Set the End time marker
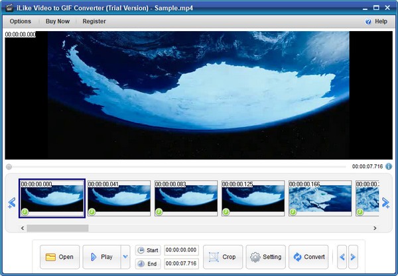Viewport: 398px width, 276px height. click(x=147, y=264)
